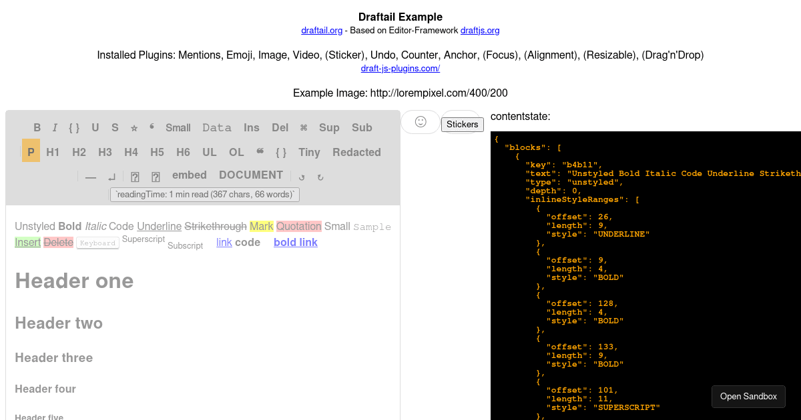
Task: Open the emoji smiley picker
Action: pos(421,122)
